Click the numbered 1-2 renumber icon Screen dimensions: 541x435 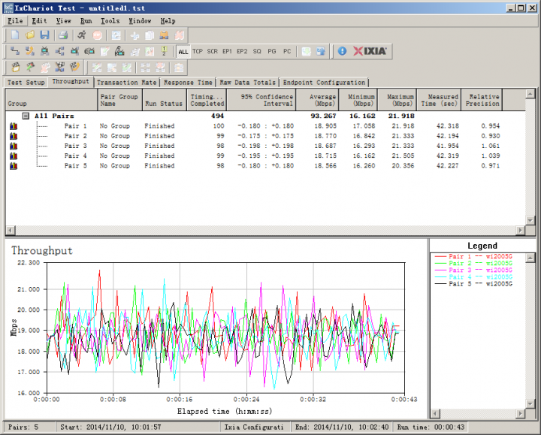(165, 51)
